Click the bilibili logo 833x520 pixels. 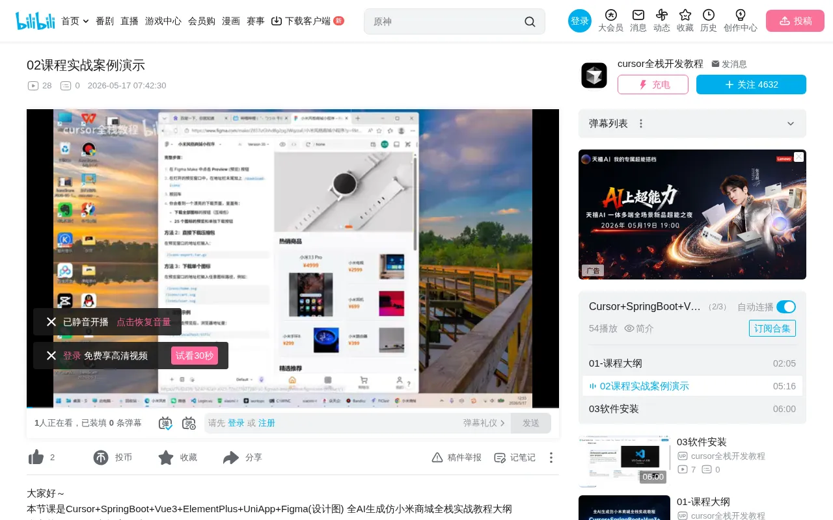click(x=36, y=21)
